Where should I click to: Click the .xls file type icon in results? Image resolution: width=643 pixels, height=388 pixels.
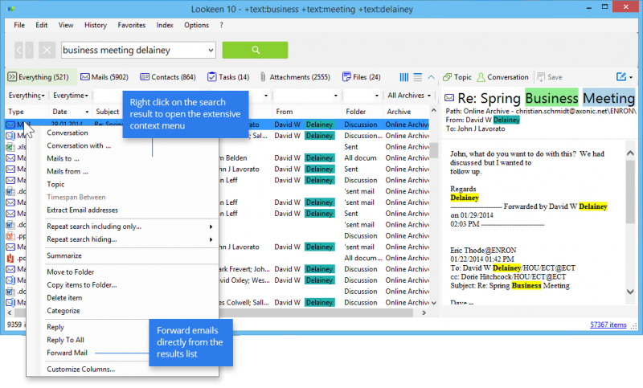10,147
